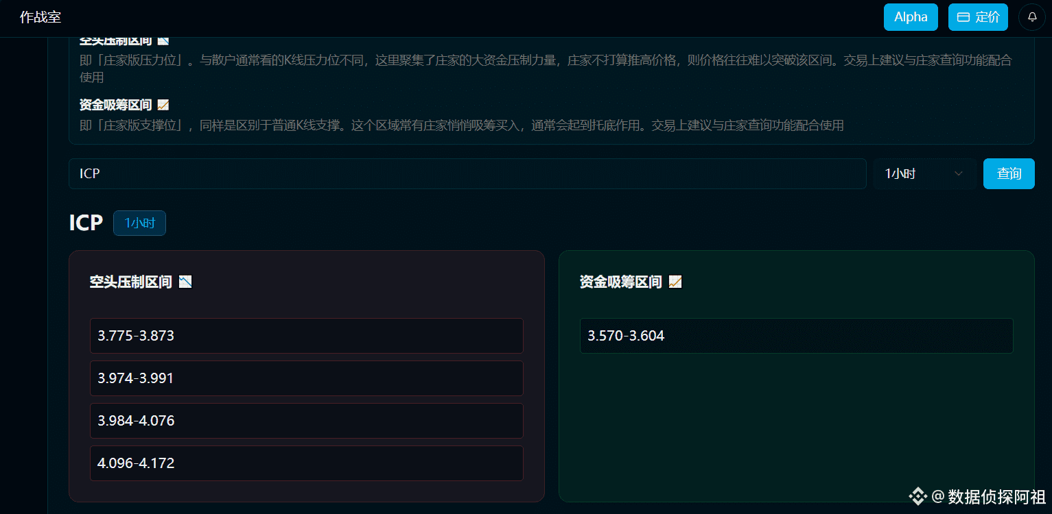Click the chart emoji beside 资金吸筹区间 card title
Viewport: 1052px width, 514px height.
[675, 282]
